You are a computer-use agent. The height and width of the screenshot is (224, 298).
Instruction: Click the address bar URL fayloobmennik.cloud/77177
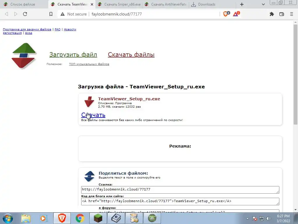(117, 14)
